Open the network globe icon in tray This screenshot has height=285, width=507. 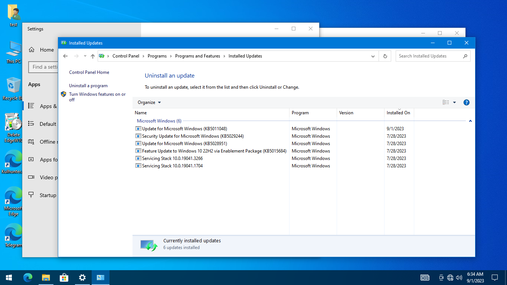pyautogui.click(x=450, y=278)
